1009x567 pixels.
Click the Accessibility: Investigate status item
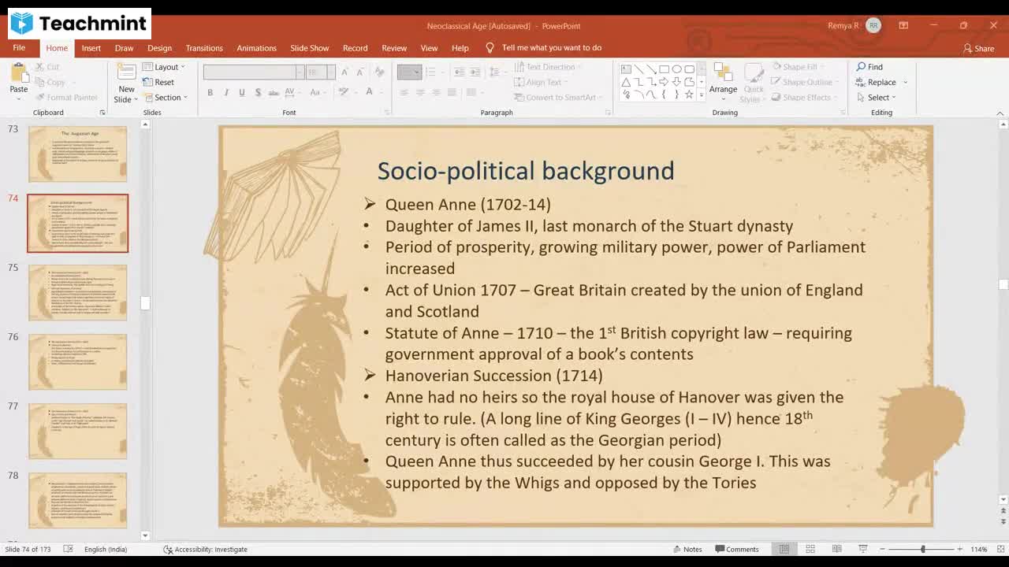pyautogui.click(x=205, y=549)
